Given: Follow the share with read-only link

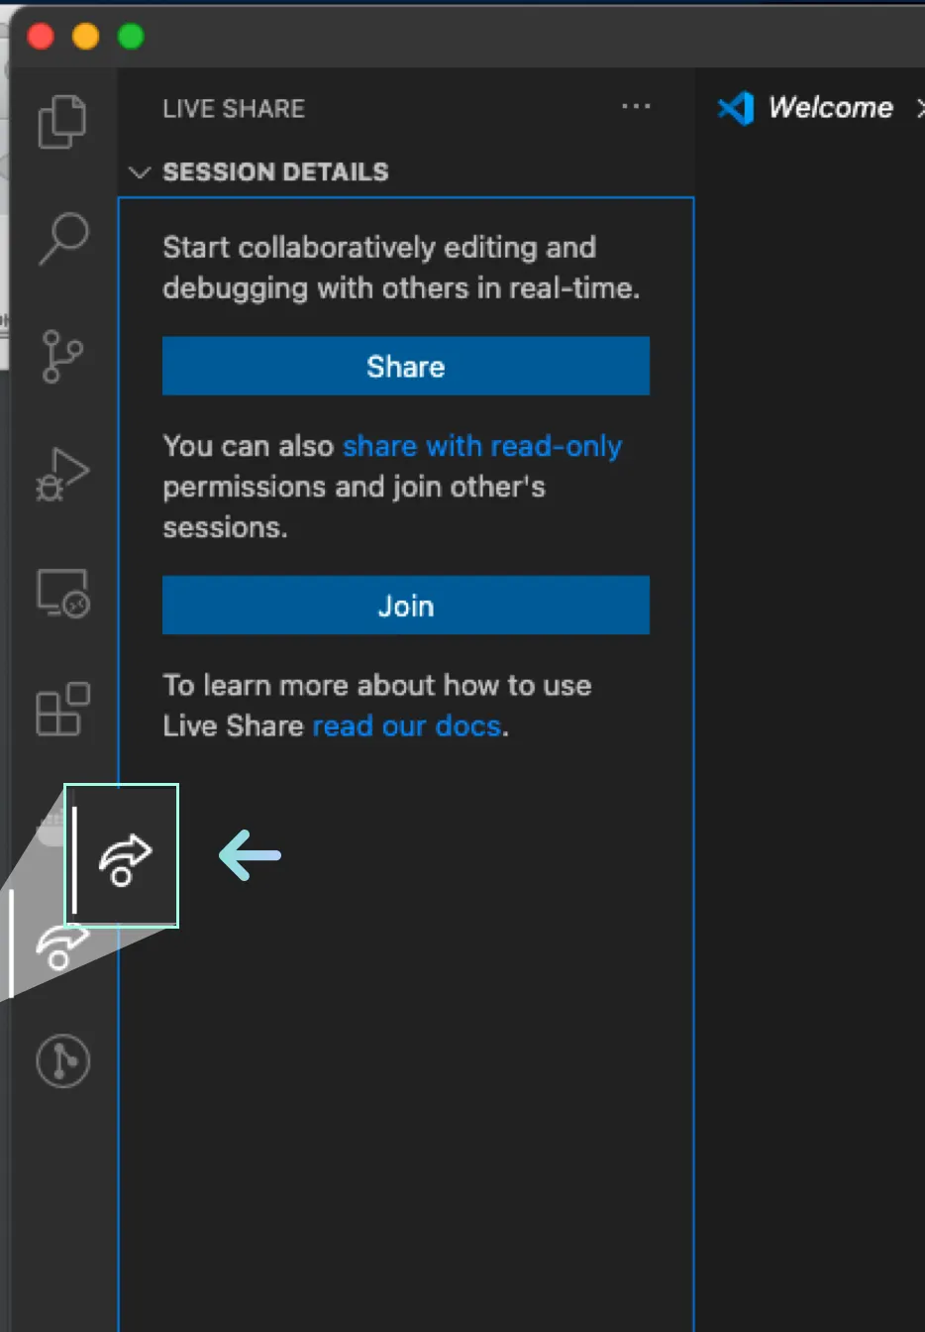Looking at the screenshot, I should click(x=482, y=446).
